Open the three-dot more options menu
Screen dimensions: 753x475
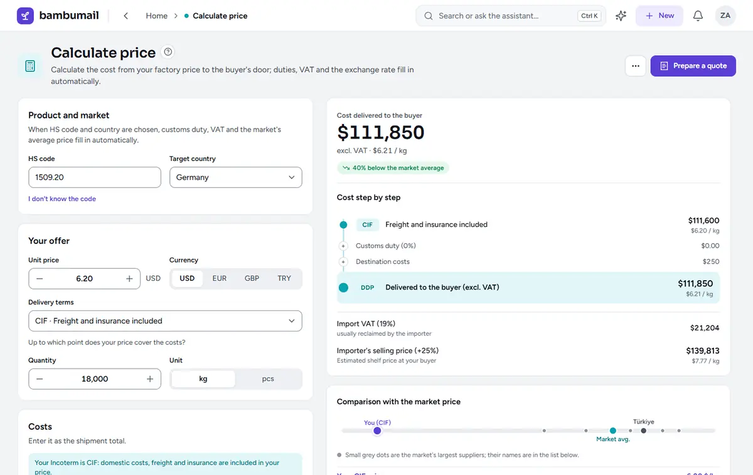[x=636, y=66]
